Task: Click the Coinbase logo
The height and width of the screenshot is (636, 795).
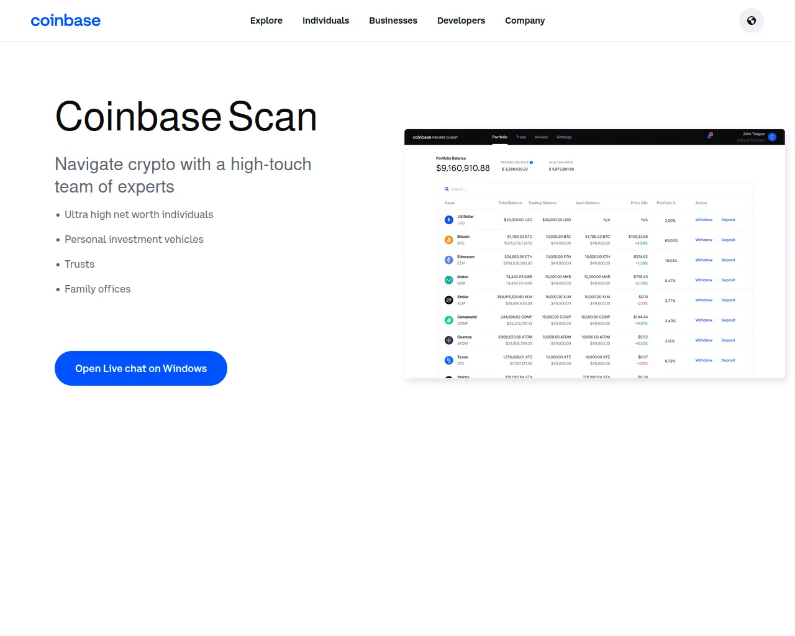Action: point(66,20)
